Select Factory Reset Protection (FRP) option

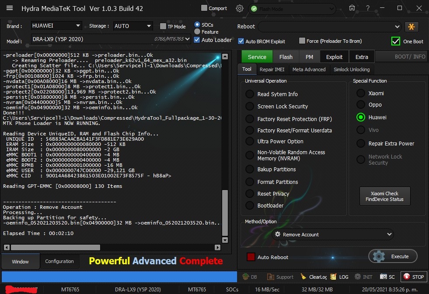pos(250,119)
